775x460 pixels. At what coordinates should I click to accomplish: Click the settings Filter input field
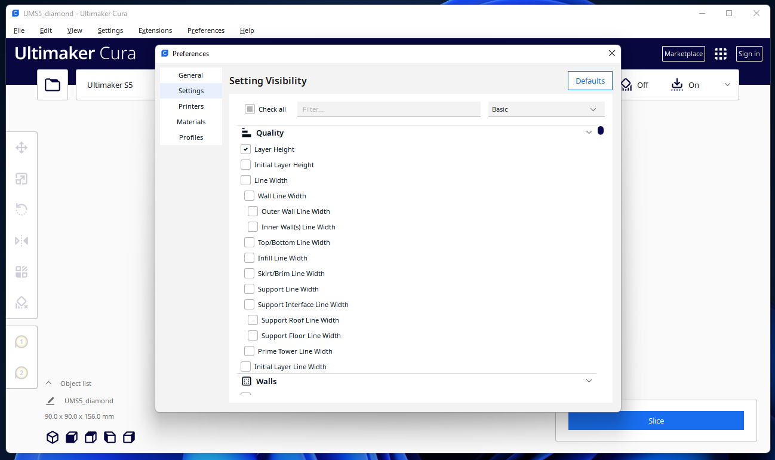(x=389, y=109)
